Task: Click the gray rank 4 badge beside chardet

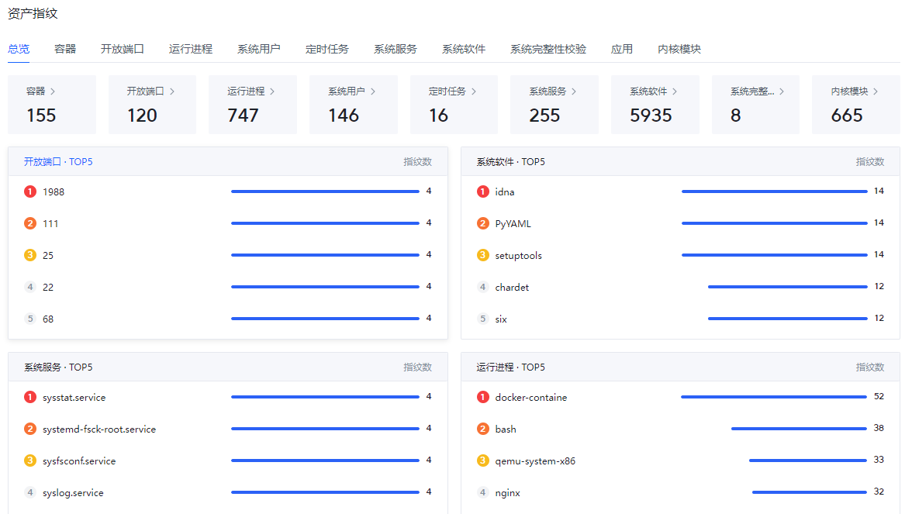Action: click(482, 287)
